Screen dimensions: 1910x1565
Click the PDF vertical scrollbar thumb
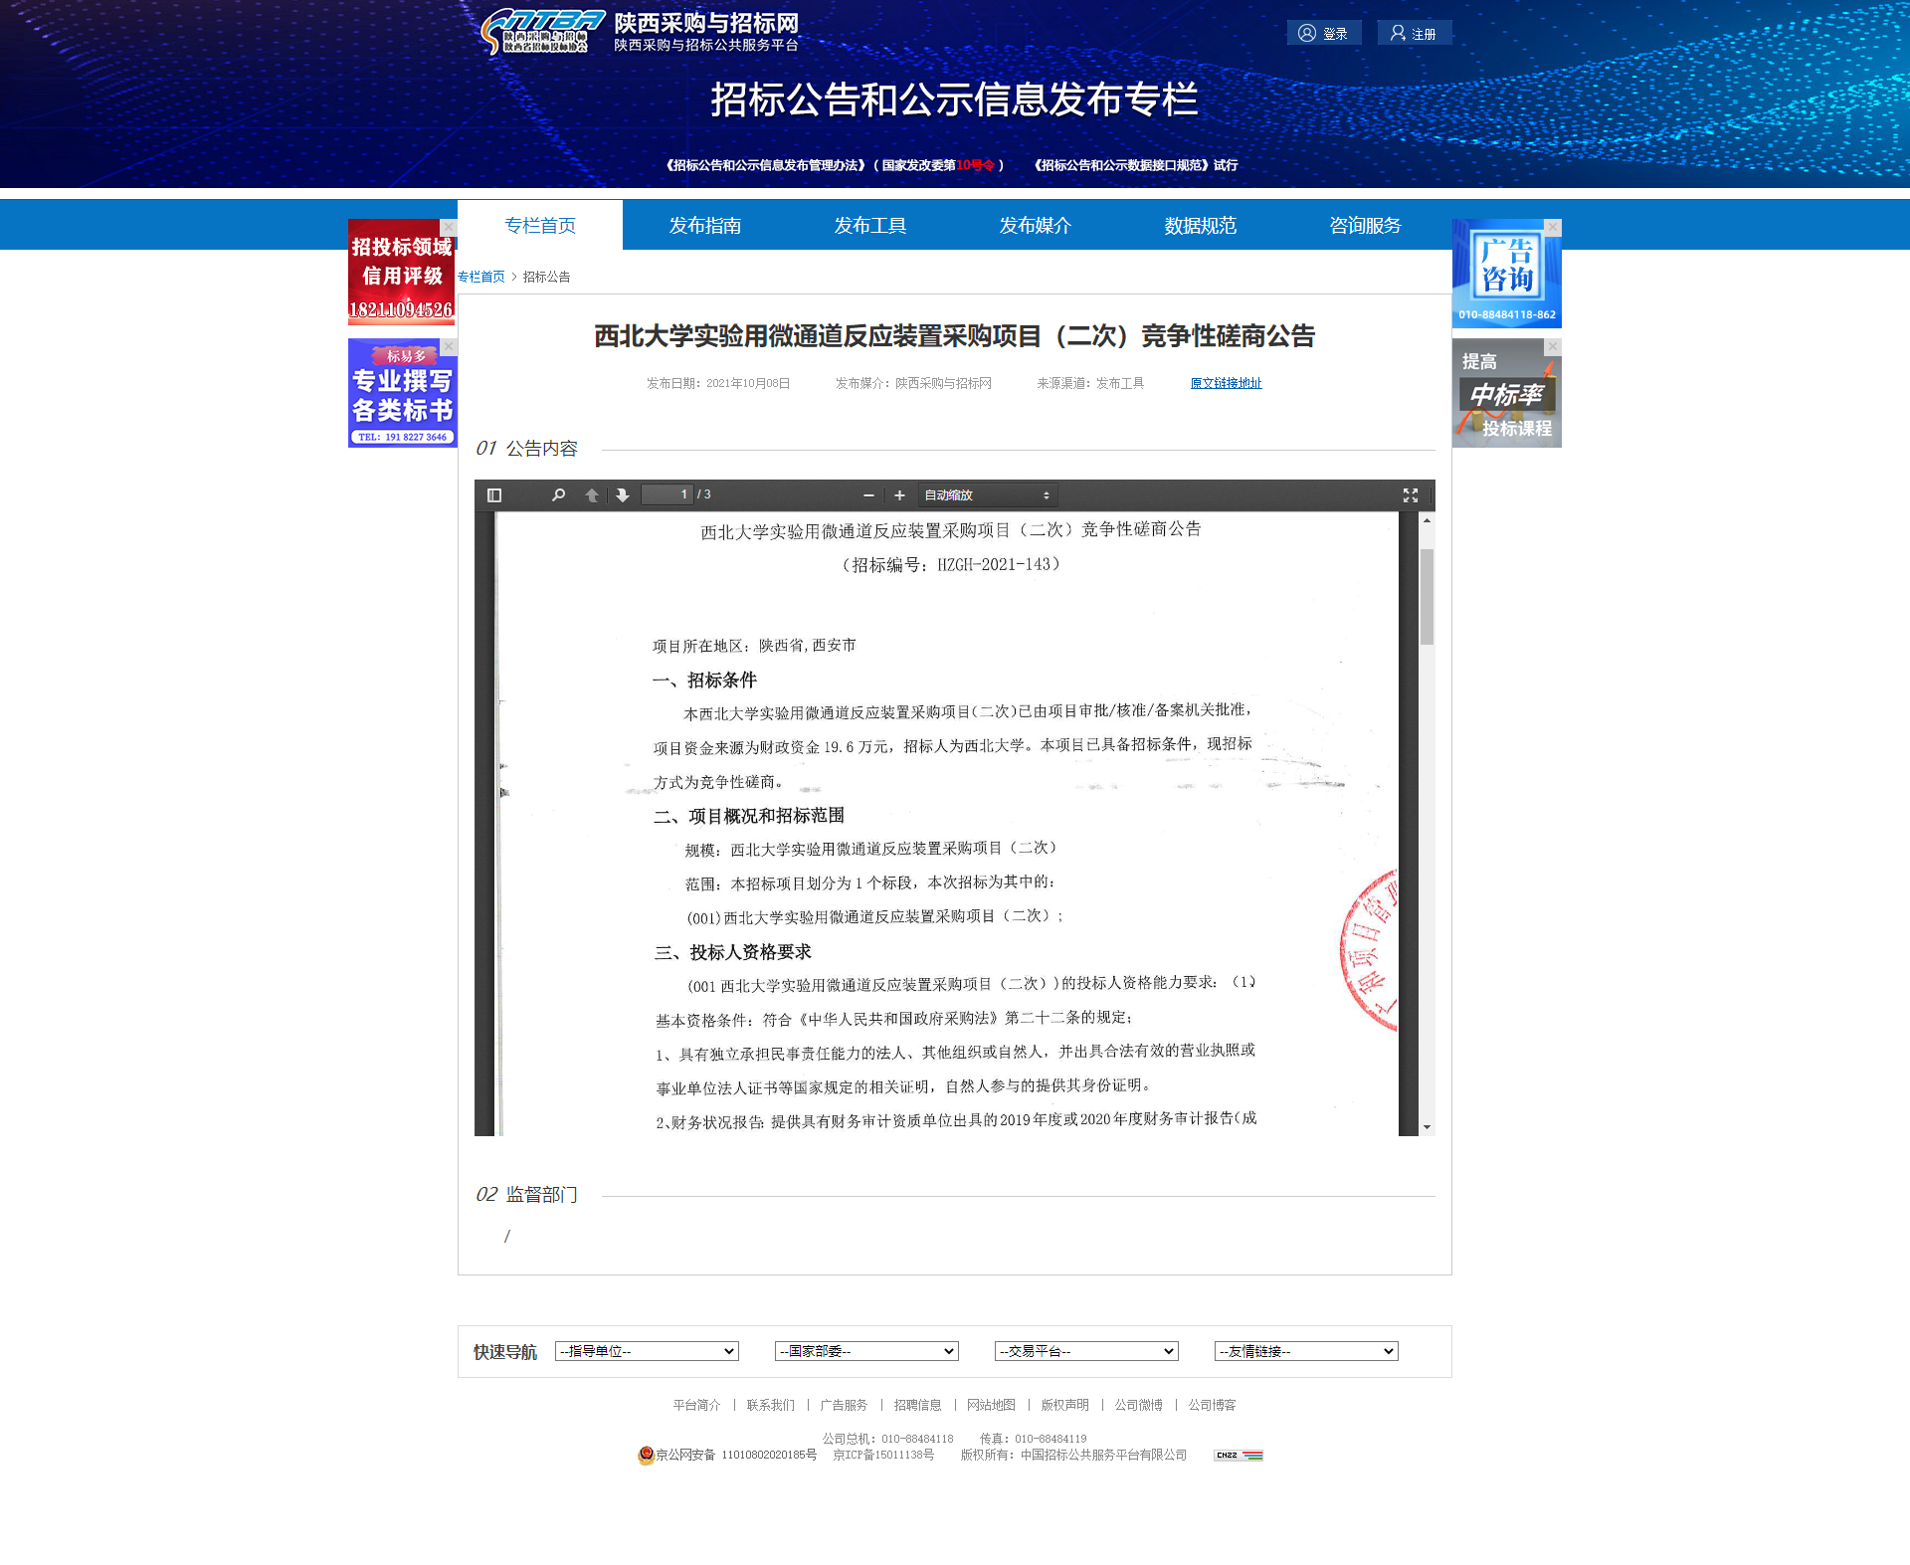1427,597
